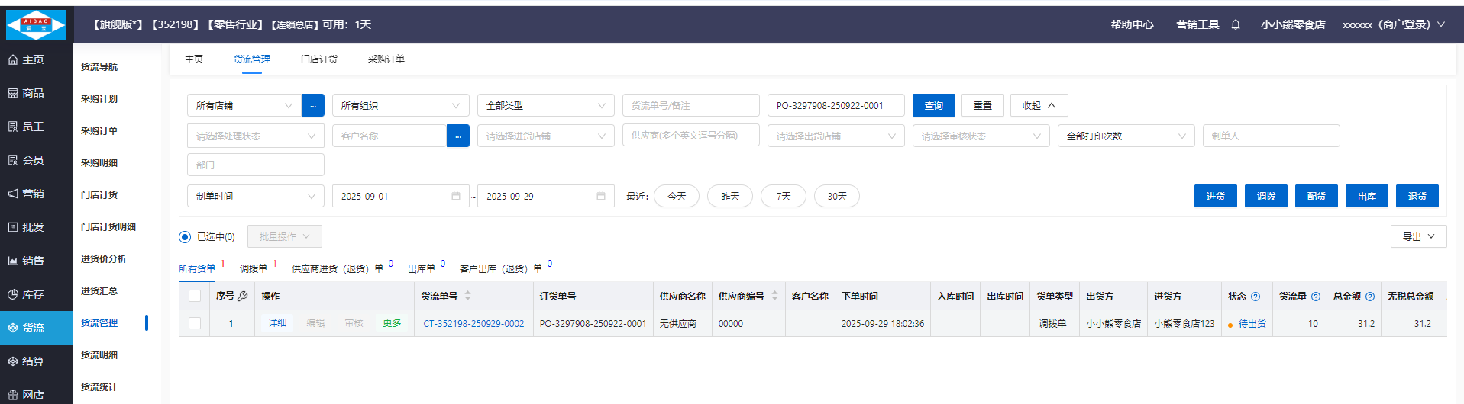The width and height of the screenshot is (1464, 404).
Task: Open calendar icon in start date field
Action: pos(456,196)
